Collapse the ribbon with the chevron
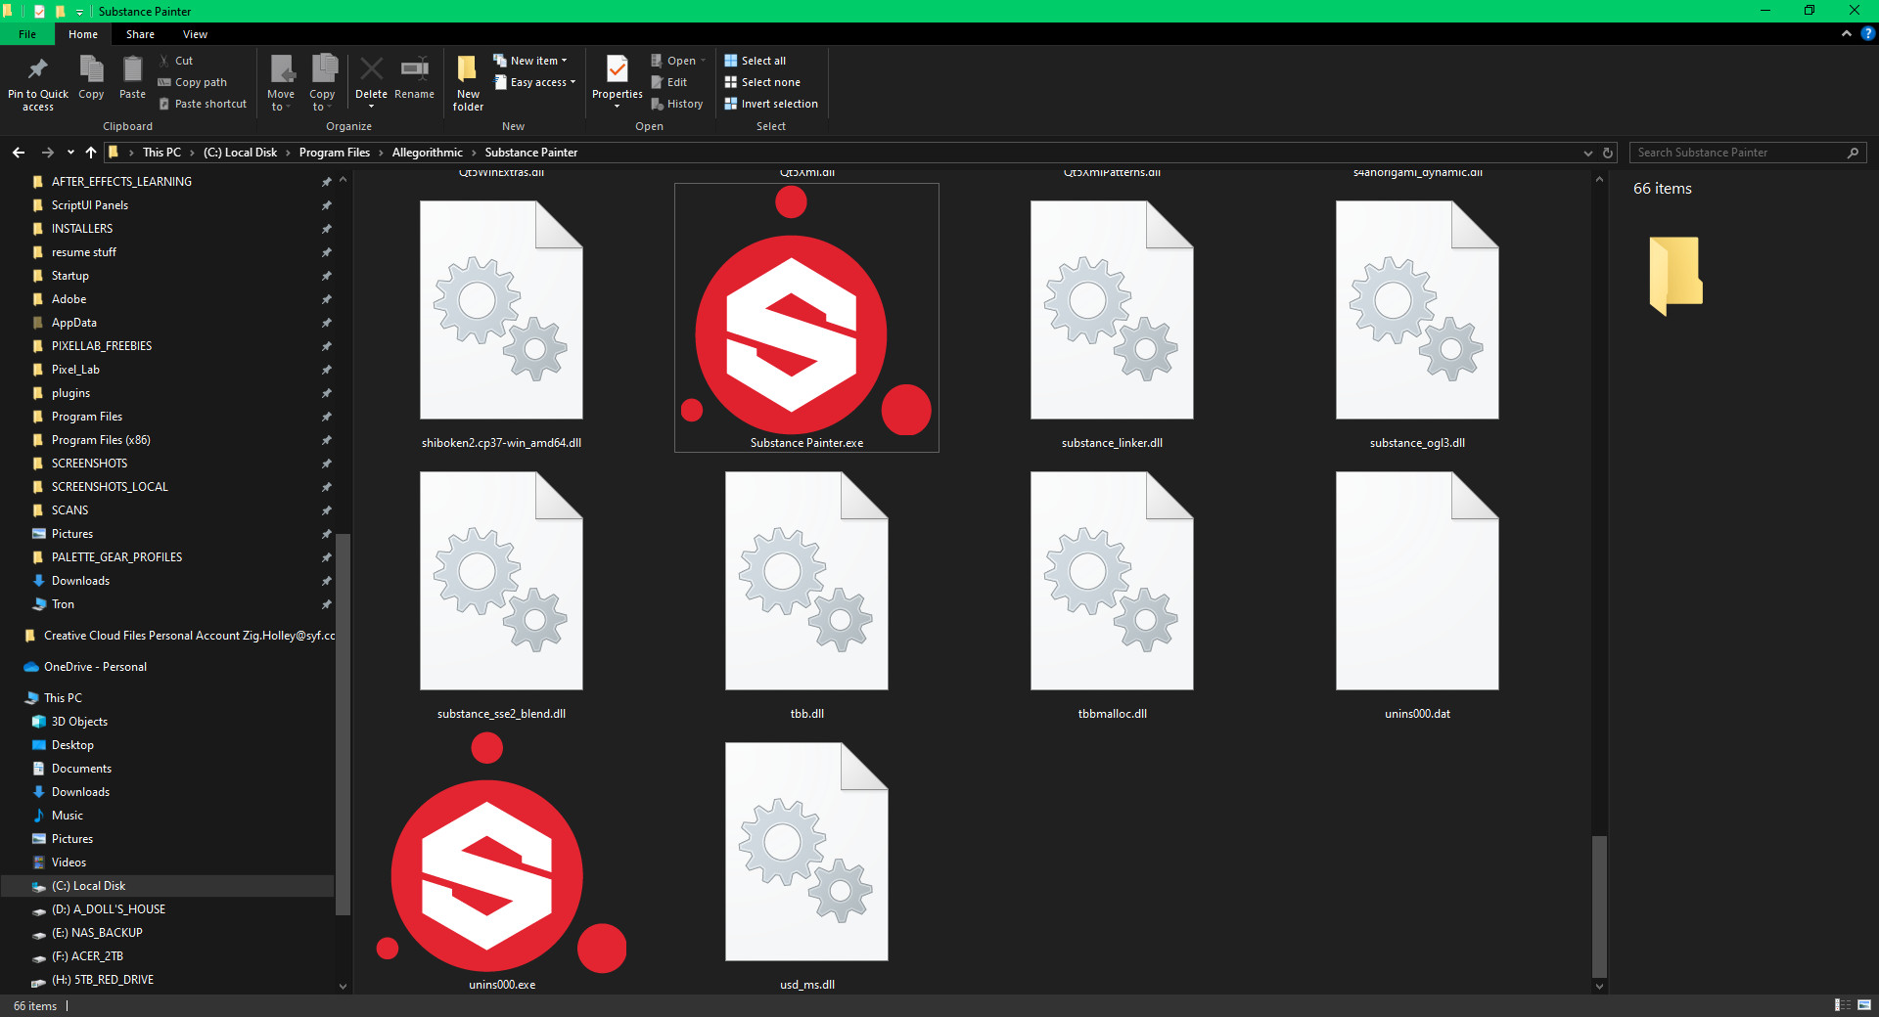1879x1017 pixels. tap(1846, 33)
